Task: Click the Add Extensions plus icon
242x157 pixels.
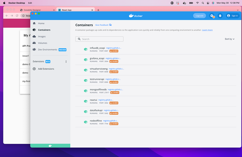Action: 34,69
